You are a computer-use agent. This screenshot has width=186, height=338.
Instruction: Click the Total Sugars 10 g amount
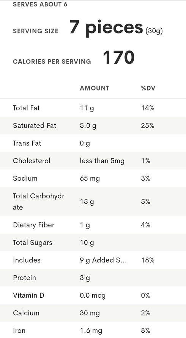[87, 243]
